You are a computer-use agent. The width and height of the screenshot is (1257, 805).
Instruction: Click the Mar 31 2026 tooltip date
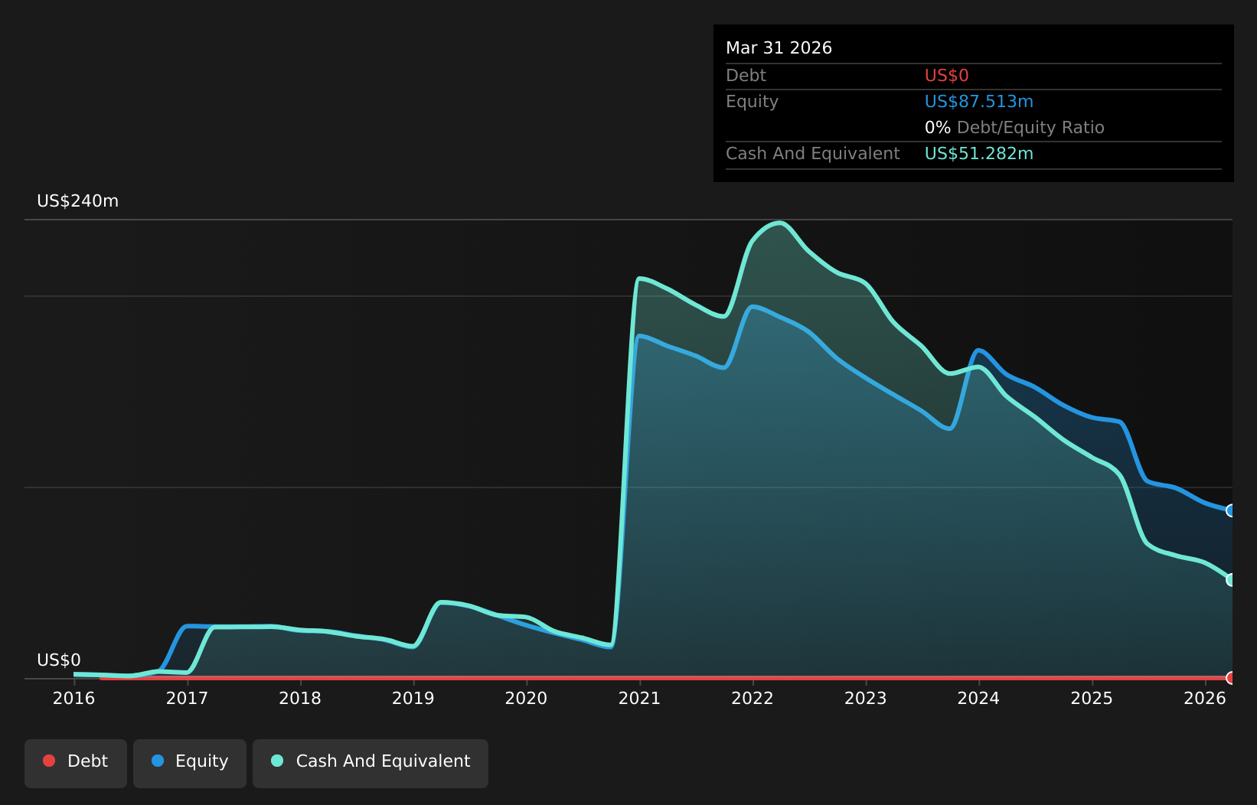779,48
